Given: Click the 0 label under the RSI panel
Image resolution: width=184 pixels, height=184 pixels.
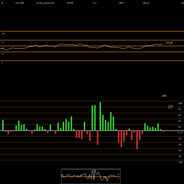Looking at the screenshot, I should [x=2, y=63].
